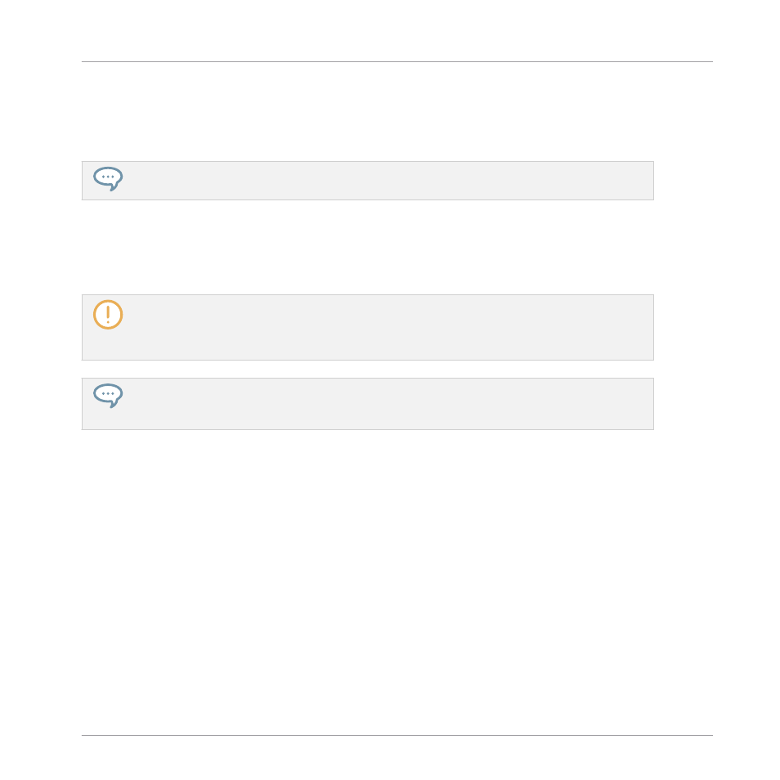The width and height of the screenshot is (780, 780).
Task: Click the empty area inside the first tip box
Action: coord(388,181)
